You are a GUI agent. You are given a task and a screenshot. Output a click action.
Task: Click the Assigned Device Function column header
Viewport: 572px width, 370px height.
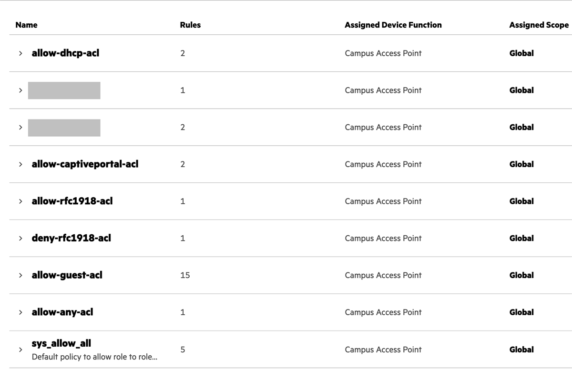393,25
